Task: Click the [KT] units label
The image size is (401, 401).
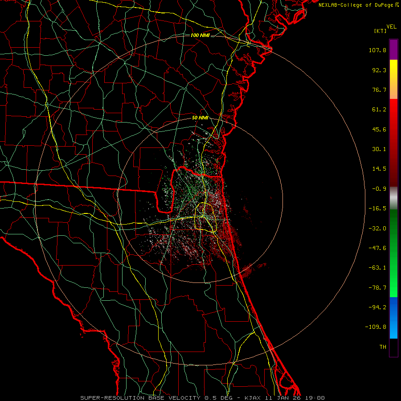Action: (380, 31)
